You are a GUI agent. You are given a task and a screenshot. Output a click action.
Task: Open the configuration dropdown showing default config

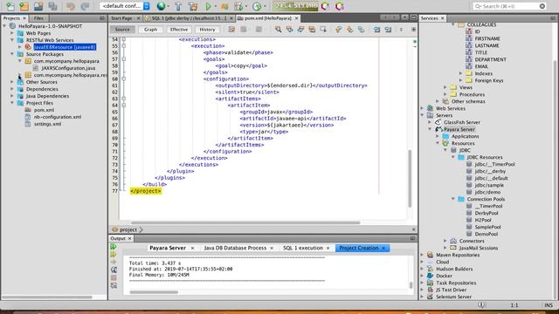coord(125,6)
